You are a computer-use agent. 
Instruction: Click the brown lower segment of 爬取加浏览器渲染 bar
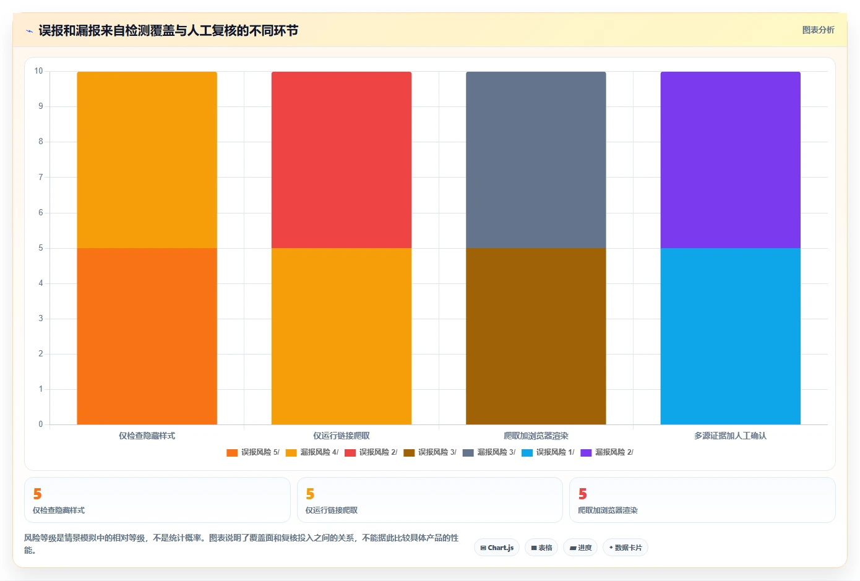pyautogui.click(x=536, y=336)
